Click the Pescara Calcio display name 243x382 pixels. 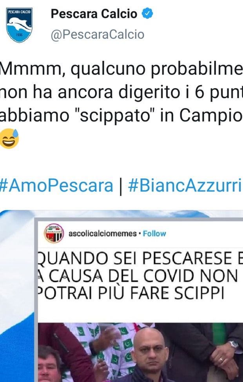[x=94, y=14]
